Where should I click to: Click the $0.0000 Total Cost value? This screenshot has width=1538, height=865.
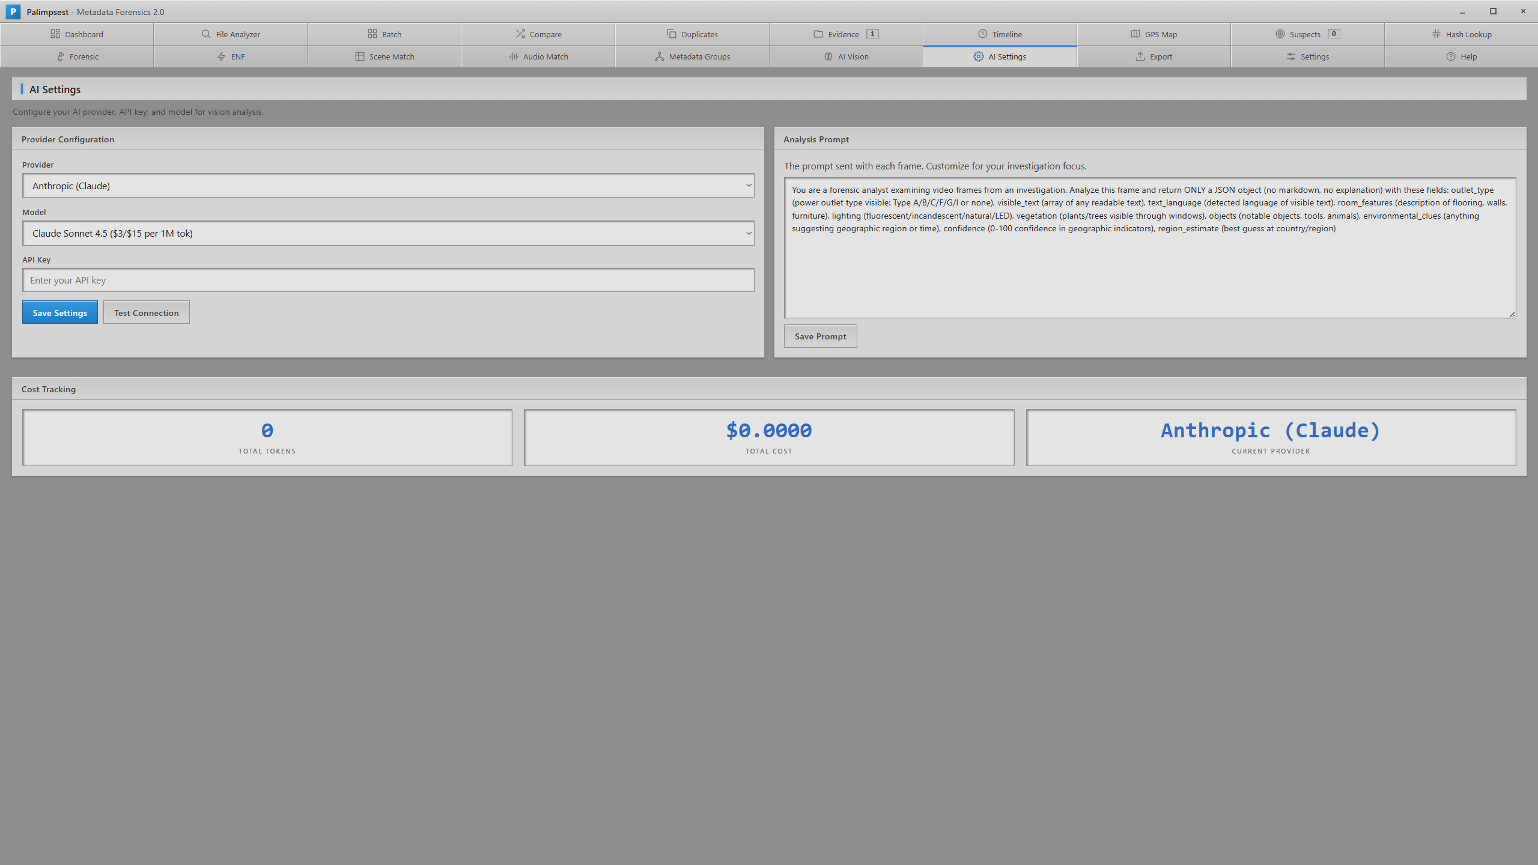[x=769, y=430]
